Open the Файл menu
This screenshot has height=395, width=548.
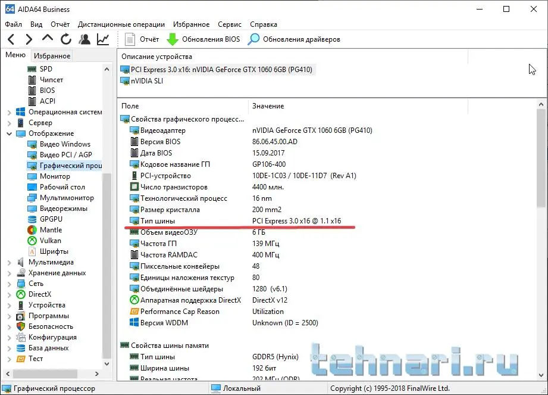click(x=14, y=24)
